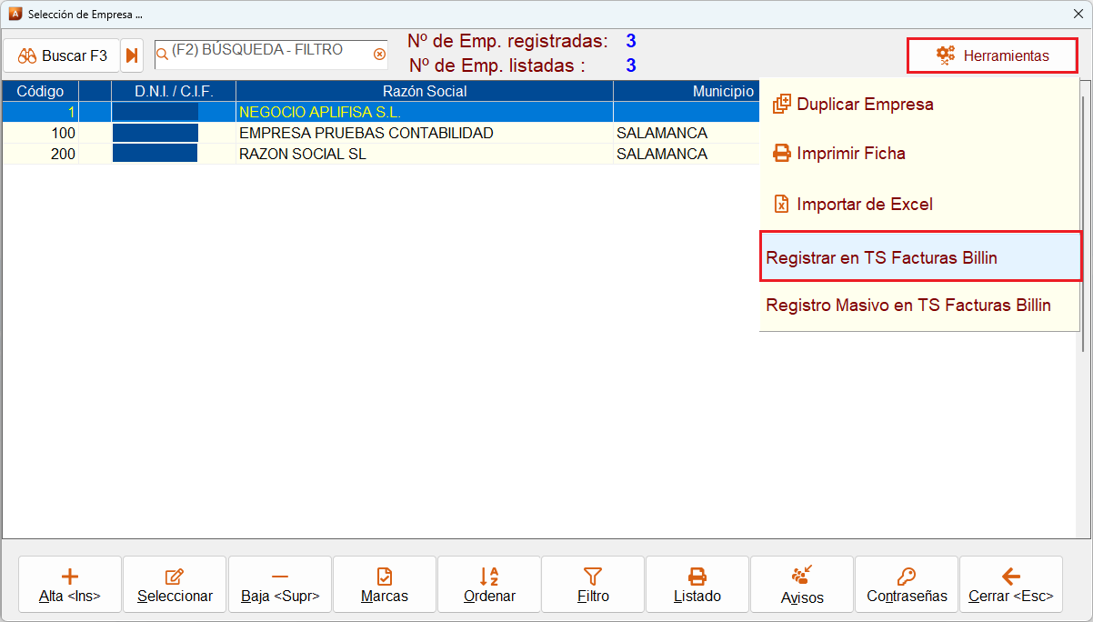Click the Ordenar A-Z sort button

(x=489, y=586)
